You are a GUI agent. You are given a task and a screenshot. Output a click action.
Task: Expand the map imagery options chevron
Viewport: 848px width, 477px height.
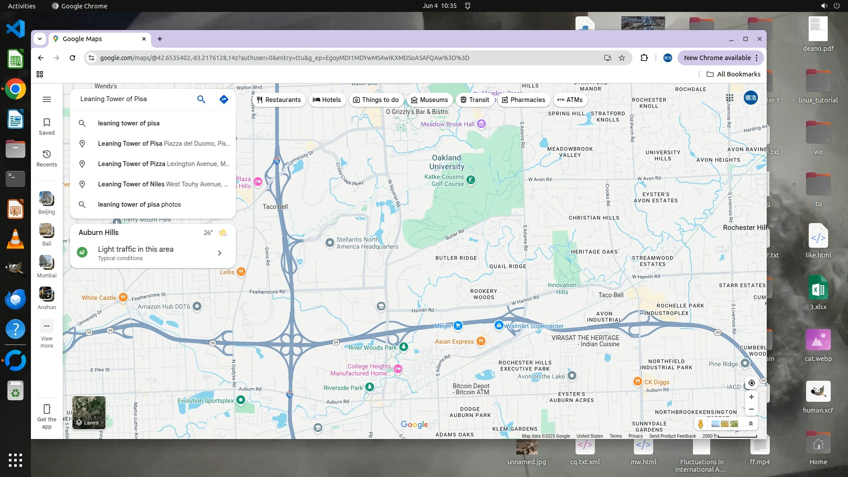coord(750,424)
